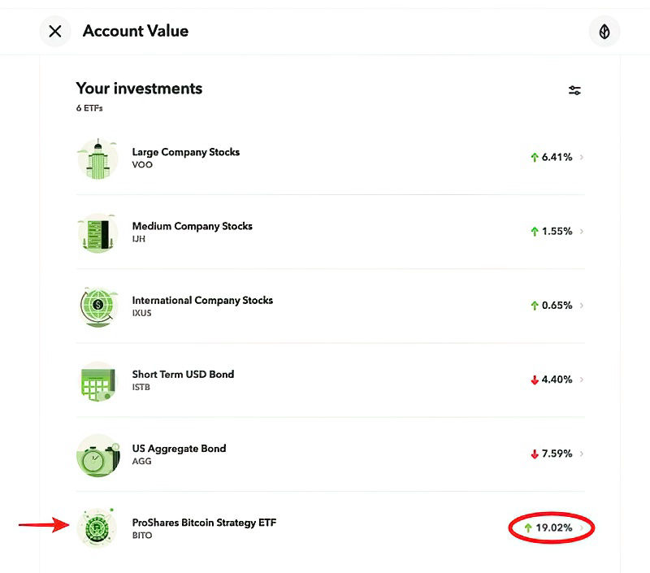The height and width of the screenshot is (573, 650).
Task: Click the Large Company Stocks building icon
Action: (97, 158)
